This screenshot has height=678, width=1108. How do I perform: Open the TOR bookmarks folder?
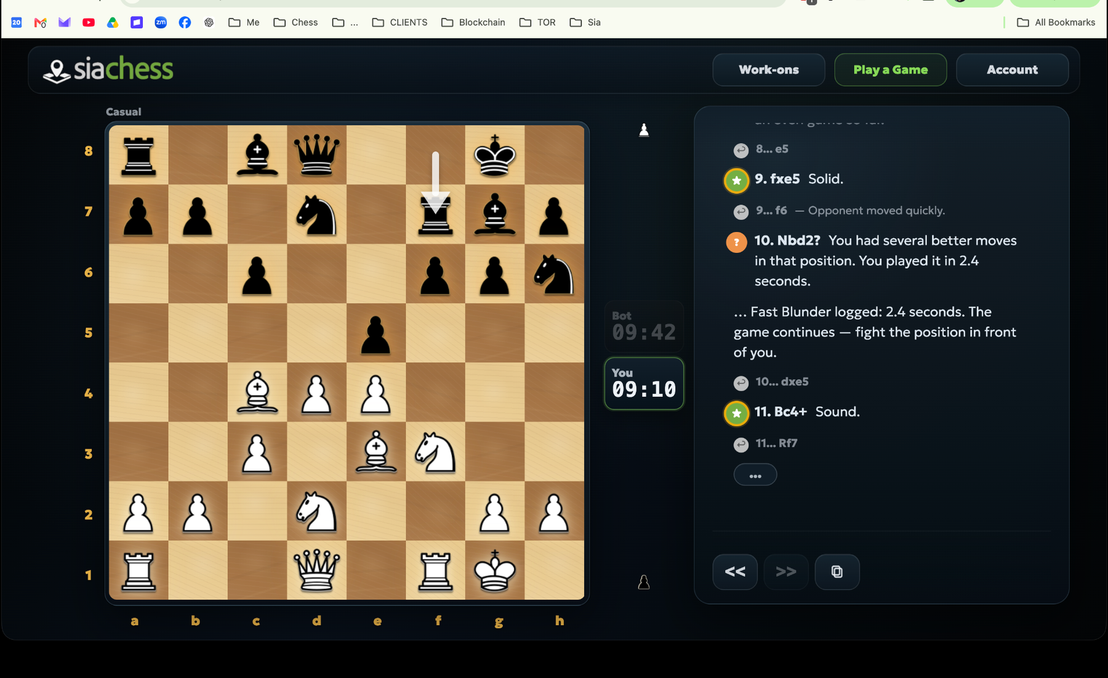tap(537, 22)
